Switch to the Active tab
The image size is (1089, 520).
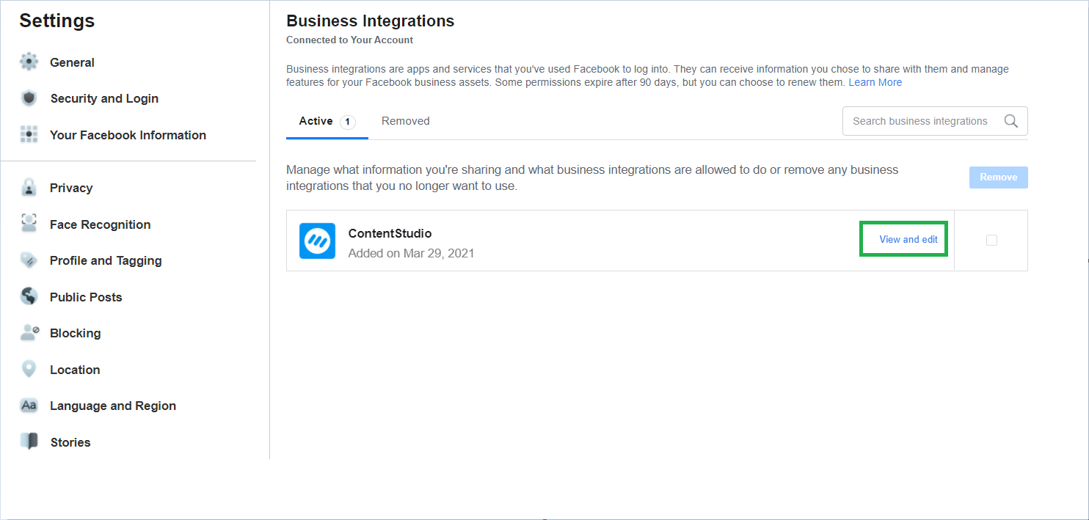pyautogui.click(x=327, y=122)
